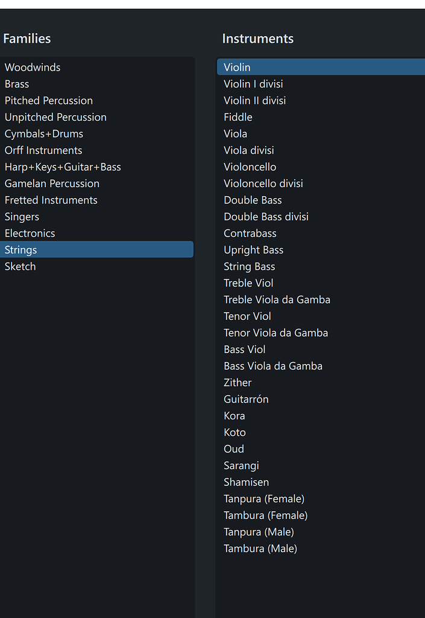This screenshot has width=425, height=618.
Task: Choose the Treble Viola da Gamba
Action: (277, 299)
